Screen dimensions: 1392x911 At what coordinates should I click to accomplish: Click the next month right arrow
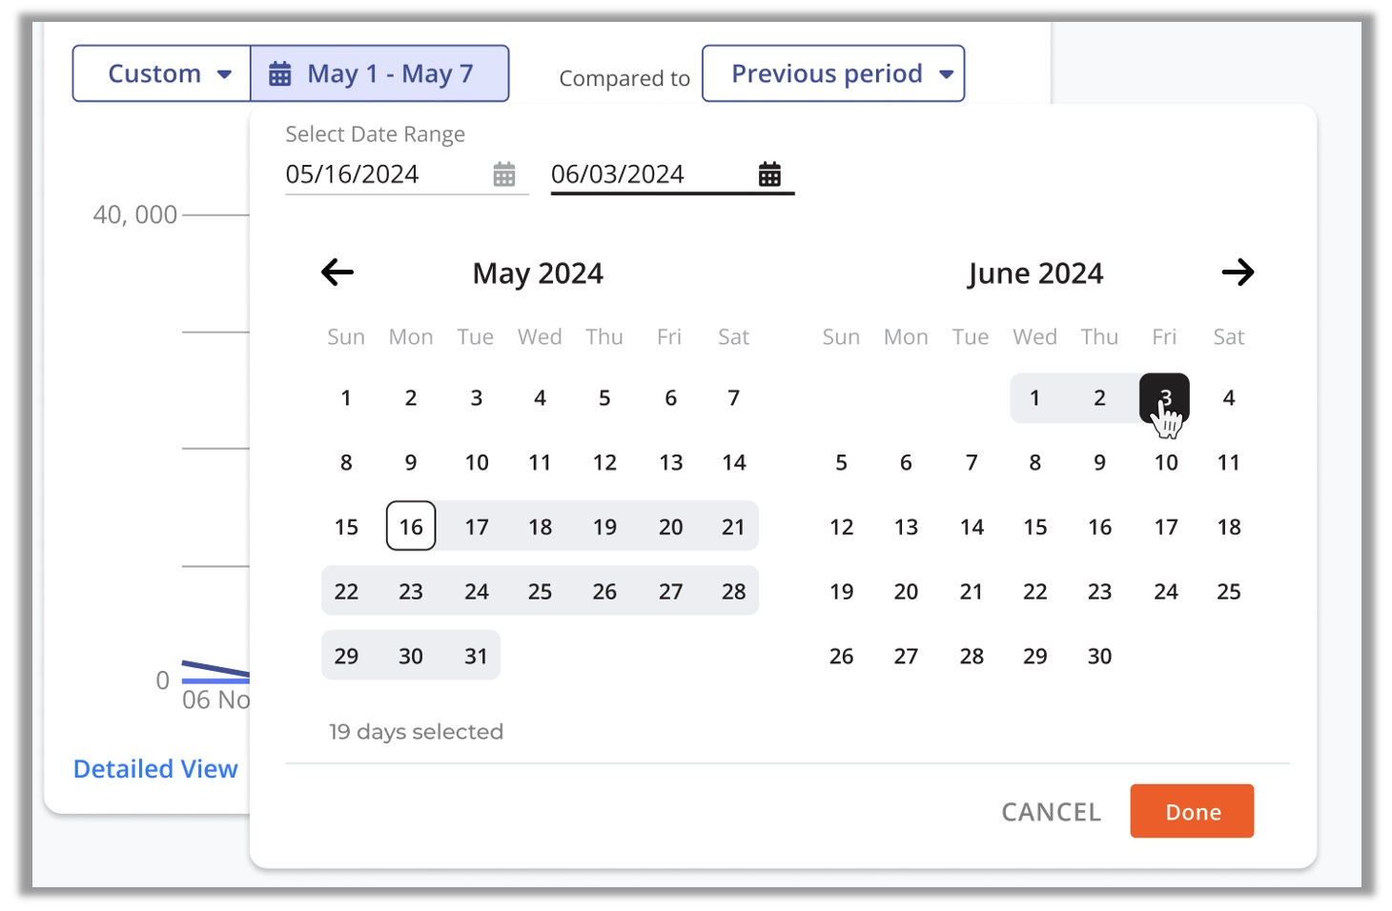[1238, 273]
